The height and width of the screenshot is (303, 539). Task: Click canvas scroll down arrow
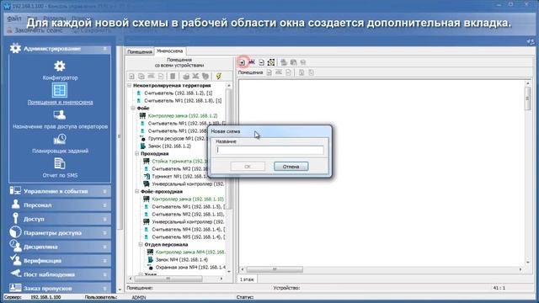tap(528, 263)
